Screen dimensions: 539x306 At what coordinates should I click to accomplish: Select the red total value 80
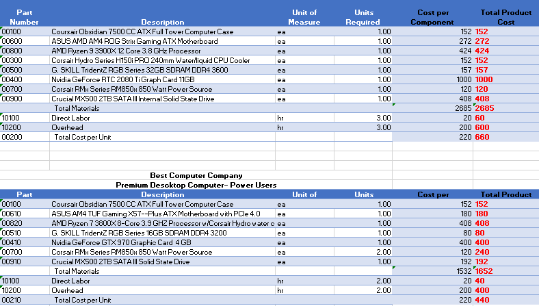pos(480,233)
